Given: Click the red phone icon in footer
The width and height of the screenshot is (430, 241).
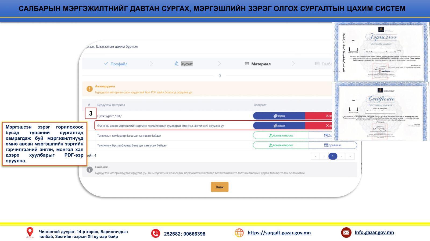Looking at the screenshot, I should tap(155, 233).
